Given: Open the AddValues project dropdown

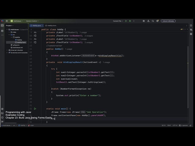Looking at the screenshot, I should pyautogui.click(x=17, y=21).
